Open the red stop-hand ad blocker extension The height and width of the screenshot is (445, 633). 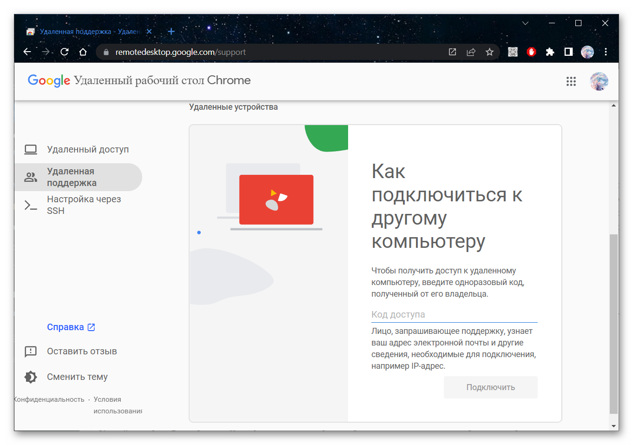531,52
